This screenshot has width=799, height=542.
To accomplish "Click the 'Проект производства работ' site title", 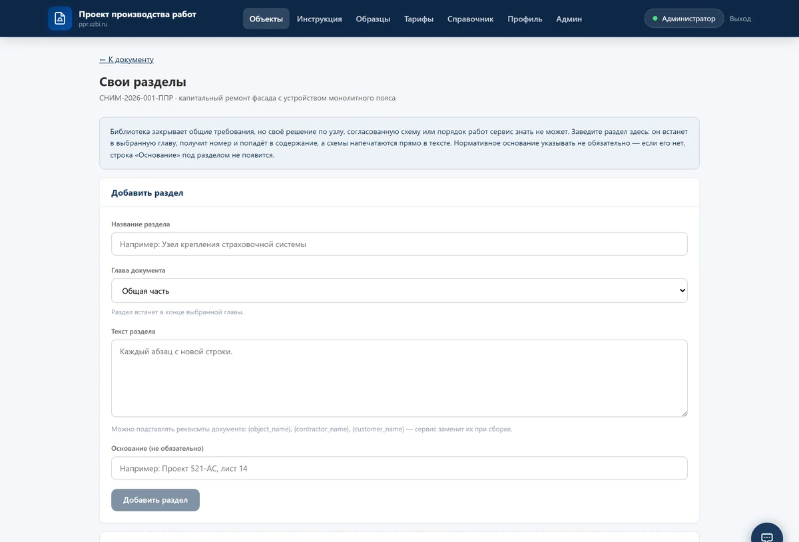I will (x=137, y=14).
